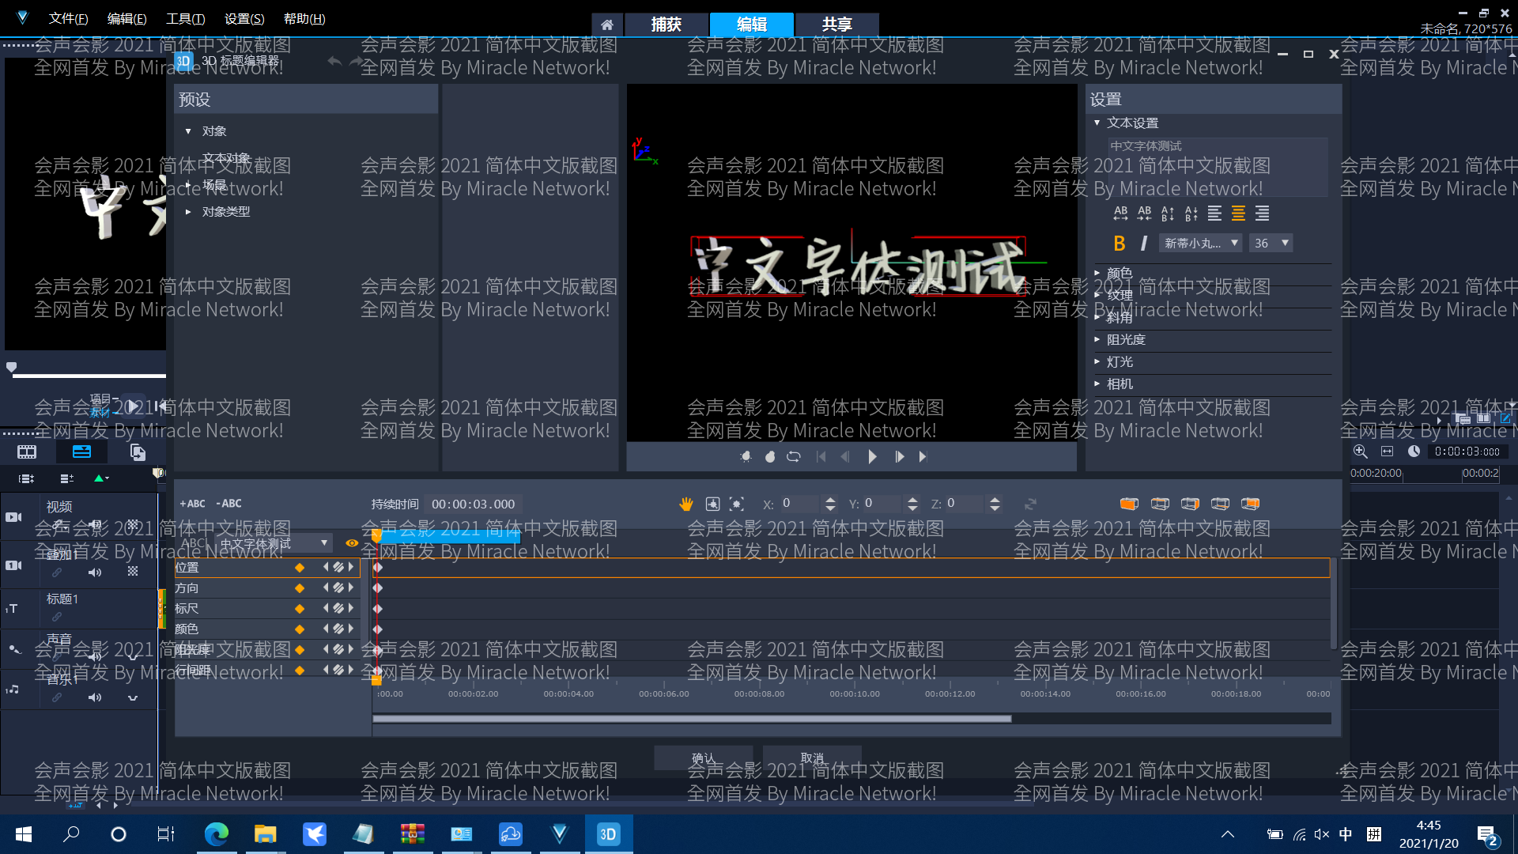This screenshot has height=854, width=1518.
Task: Go to first frame in 3D preview
Action: [x=821, y=457]
